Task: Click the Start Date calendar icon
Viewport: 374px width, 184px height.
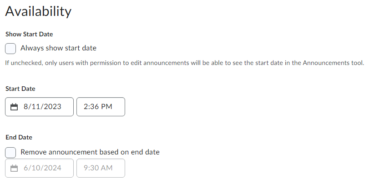Action: [x=14, y=107]
